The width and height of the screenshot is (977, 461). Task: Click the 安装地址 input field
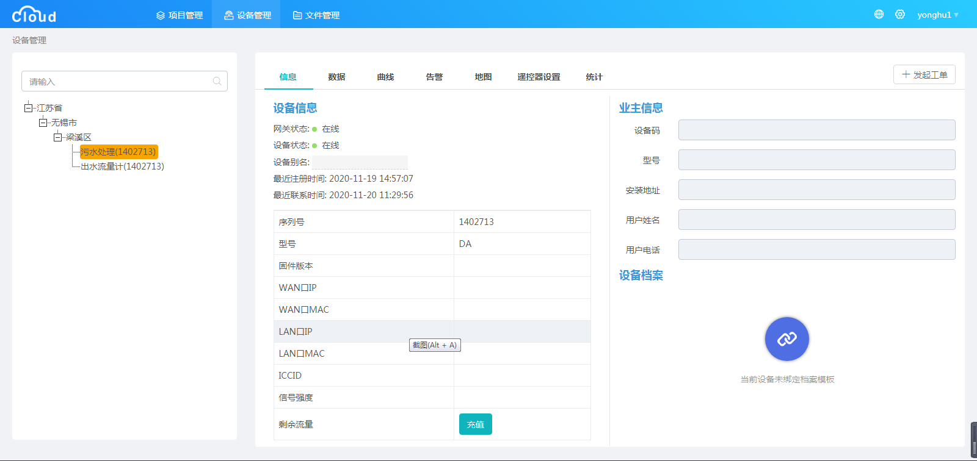817,190
